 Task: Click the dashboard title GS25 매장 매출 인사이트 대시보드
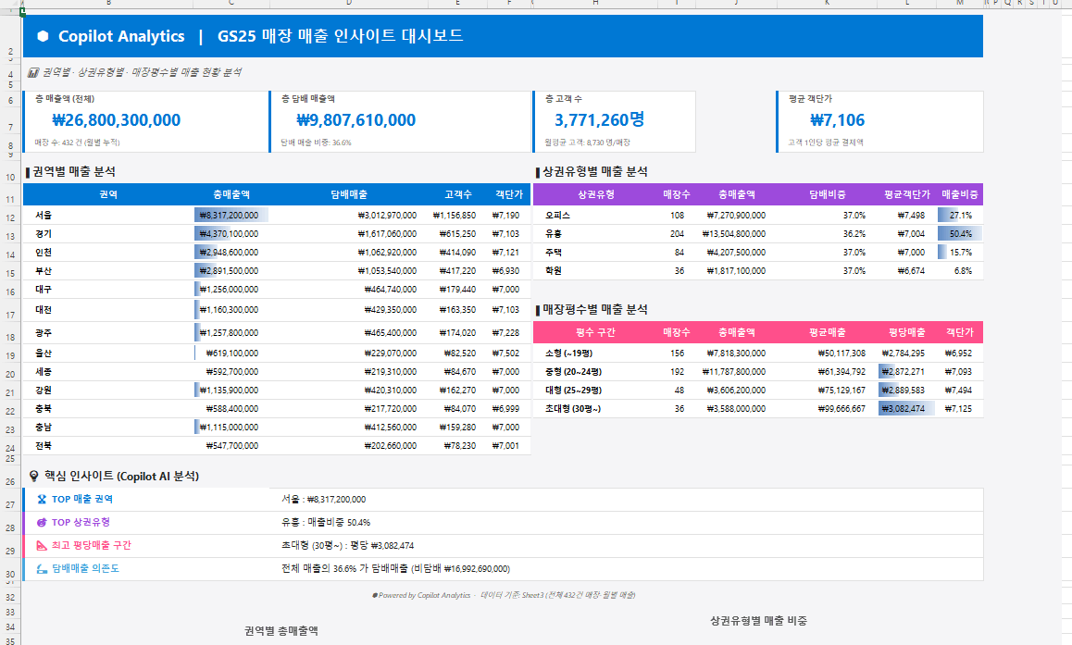click(x=340, y=35)
